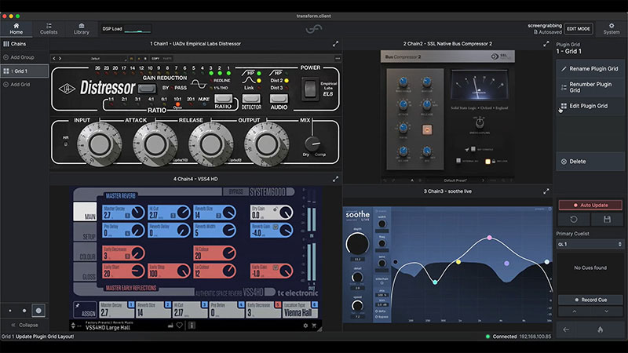Click the revert circular arrow icon

[x=574, y=220]
